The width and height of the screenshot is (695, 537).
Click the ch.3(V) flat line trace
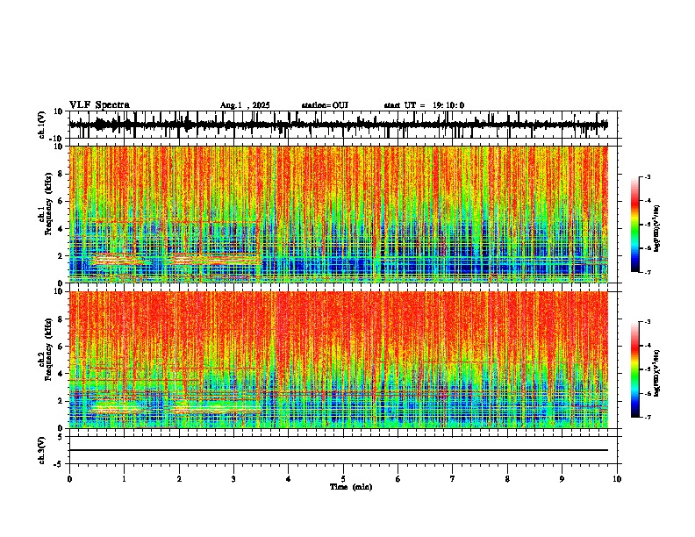pos(339,450)
